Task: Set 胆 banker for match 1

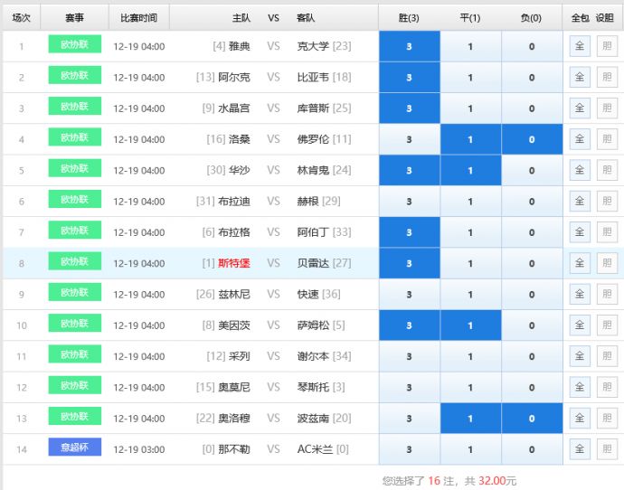Action: (x=607, y=46)
